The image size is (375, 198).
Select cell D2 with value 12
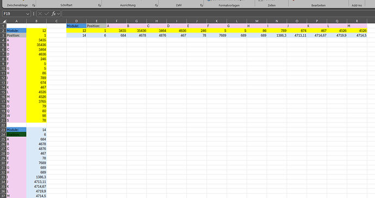pos(77,30)
